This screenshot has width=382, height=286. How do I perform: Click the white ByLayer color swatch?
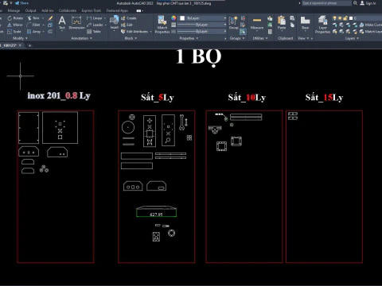tap(182, 18)
